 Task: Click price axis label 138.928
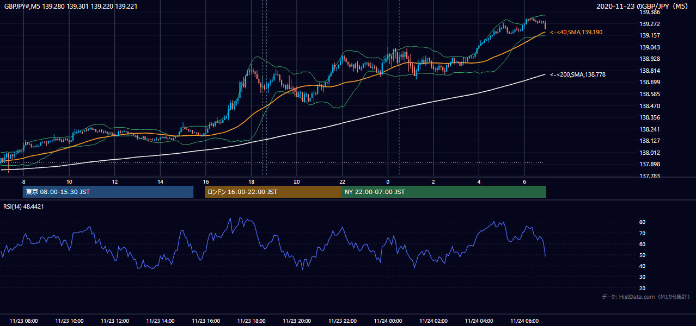650,59
